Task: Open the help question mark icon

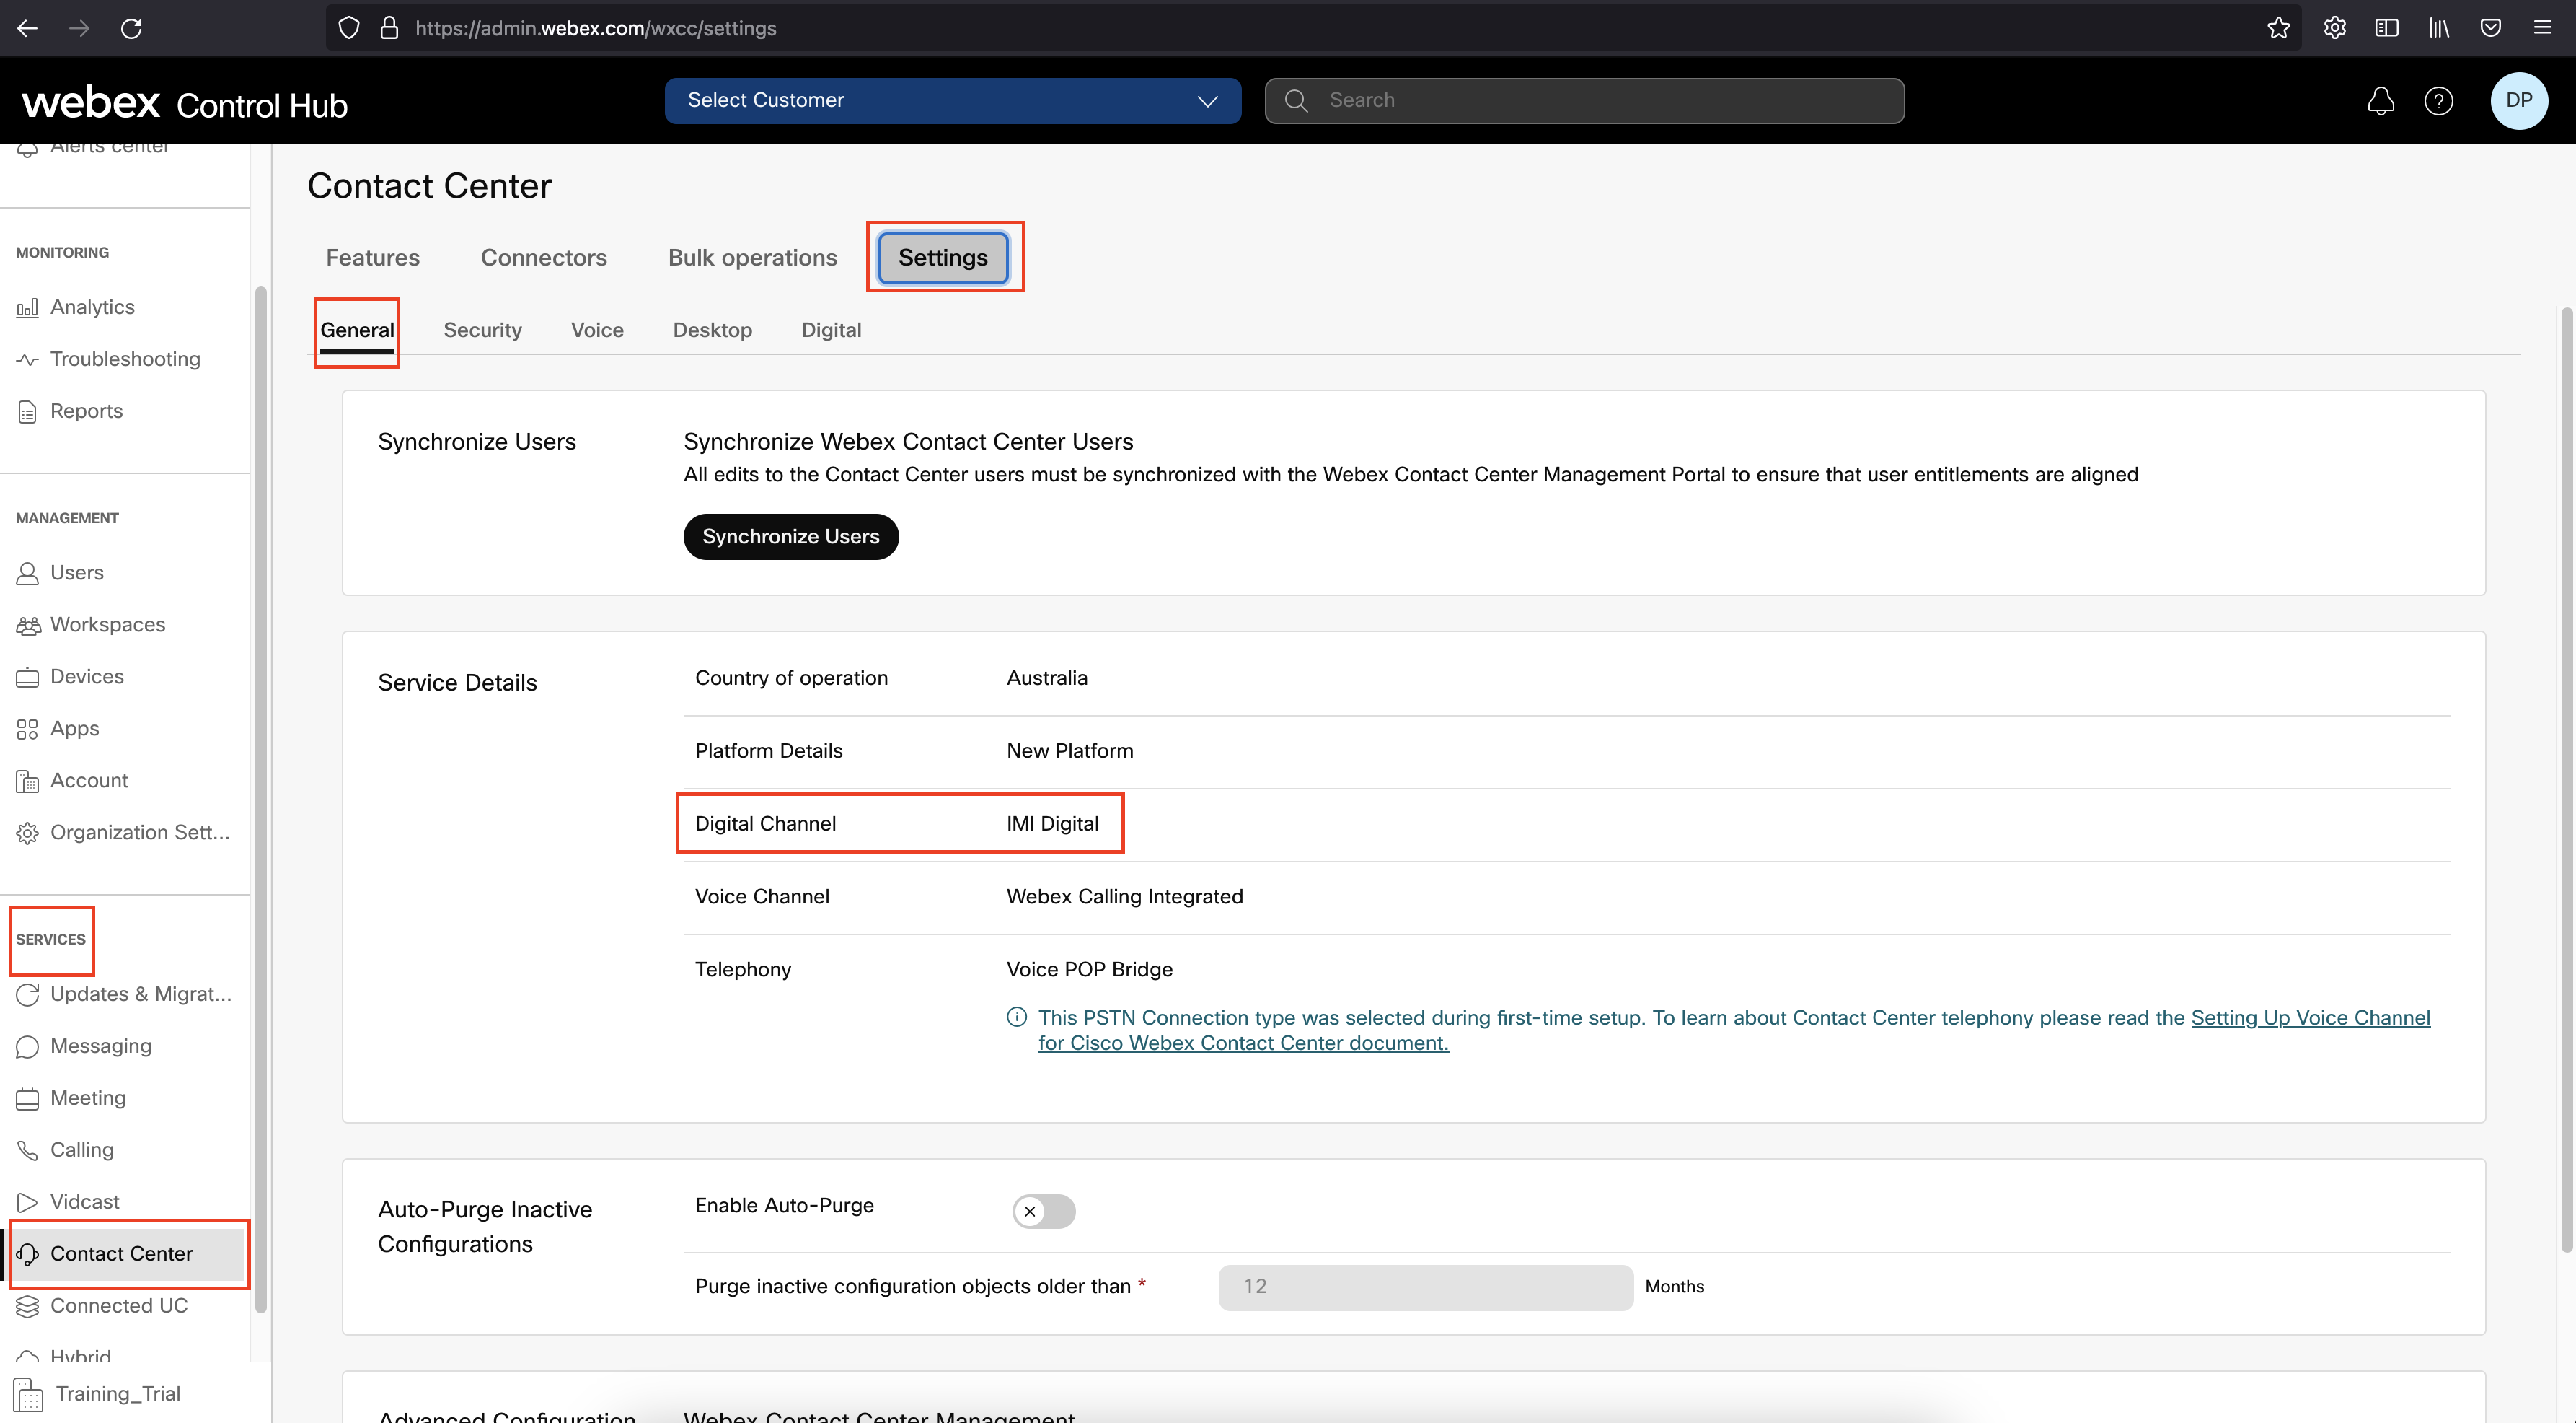Action: pyautogui.click(x=2438, y=100)
